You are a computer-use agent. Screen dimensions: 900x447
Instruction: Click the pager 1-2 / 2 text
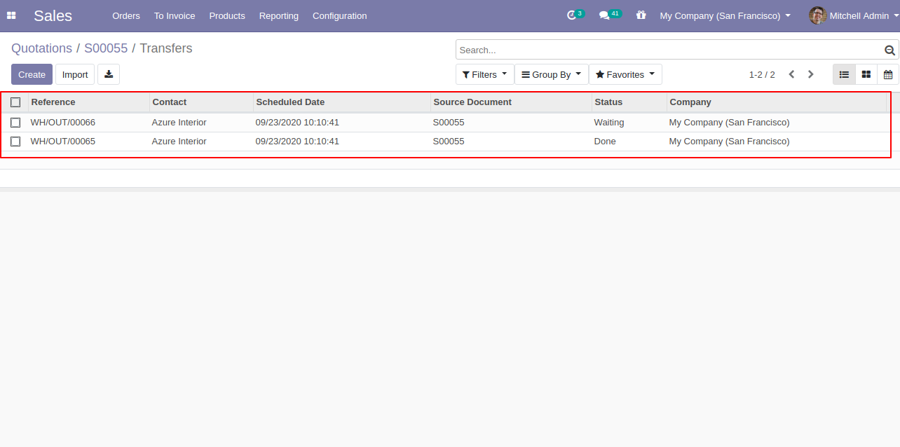tap(762, 74)
